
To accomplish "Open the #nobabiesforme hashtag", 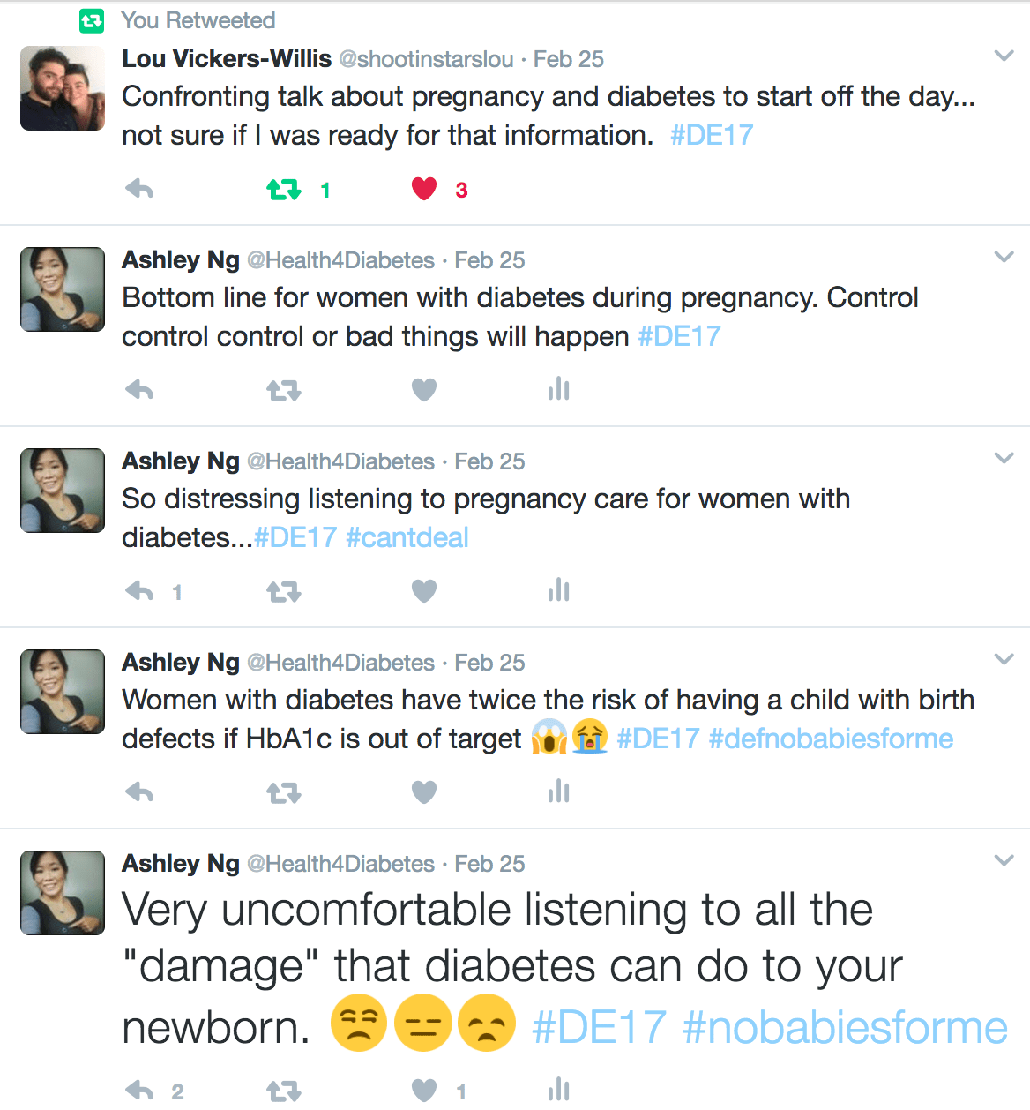I will coord(844,1028).
